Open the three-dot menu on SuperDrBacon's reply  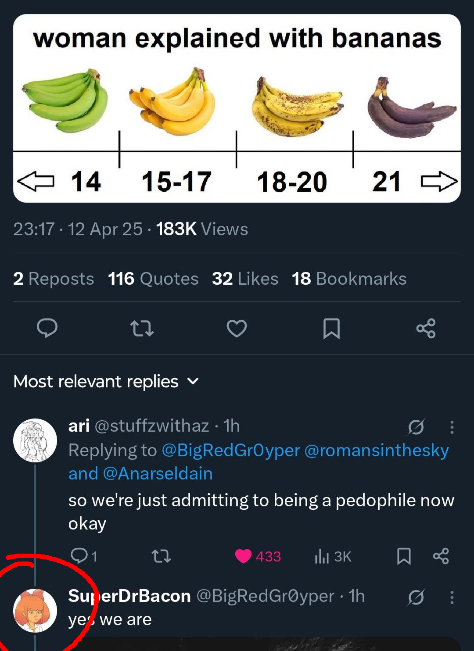[x=452, y=597]
